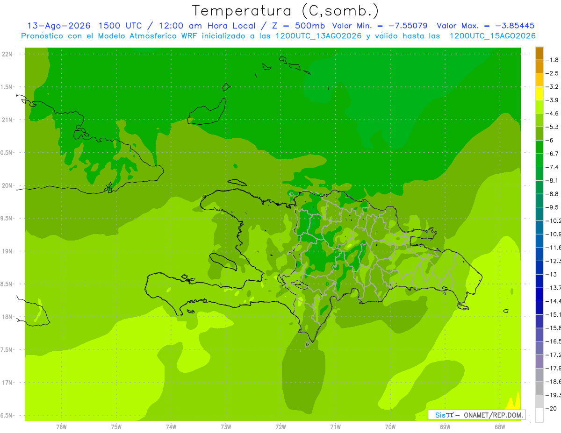Click the 7.5N latitude axis label
561x433 pixels.
[x=7, y=350]
